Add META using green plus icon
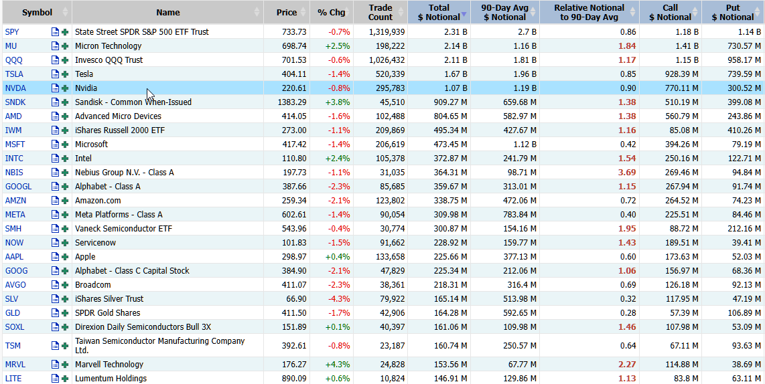Screen dimensions: 765x384 click(x=66, y=215)
